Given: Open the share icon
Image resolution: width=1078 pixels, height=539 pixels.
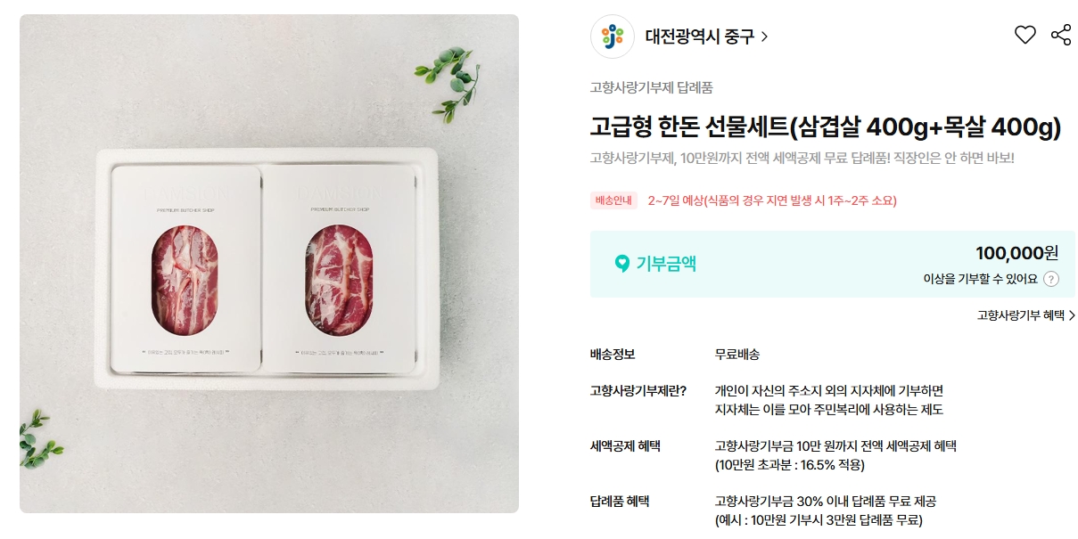Looking at the screenshot, I should [1061, 36].
